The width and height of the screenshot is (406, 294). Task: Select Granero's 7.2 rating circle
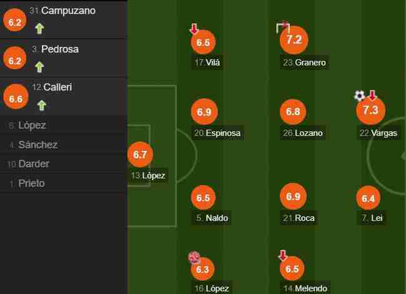pyautogui.click(x=294, y=40)
